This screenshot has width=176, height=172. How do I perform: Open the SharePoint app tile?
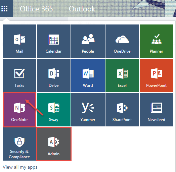coord(122,110)
